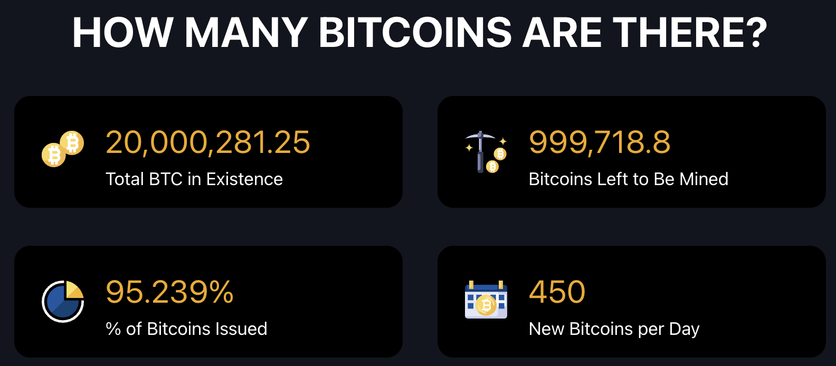The height and width of the screenshot is (366, 836).
Task: Click the "New Bitcoins per Day" label
Action: tap(614, 329)
